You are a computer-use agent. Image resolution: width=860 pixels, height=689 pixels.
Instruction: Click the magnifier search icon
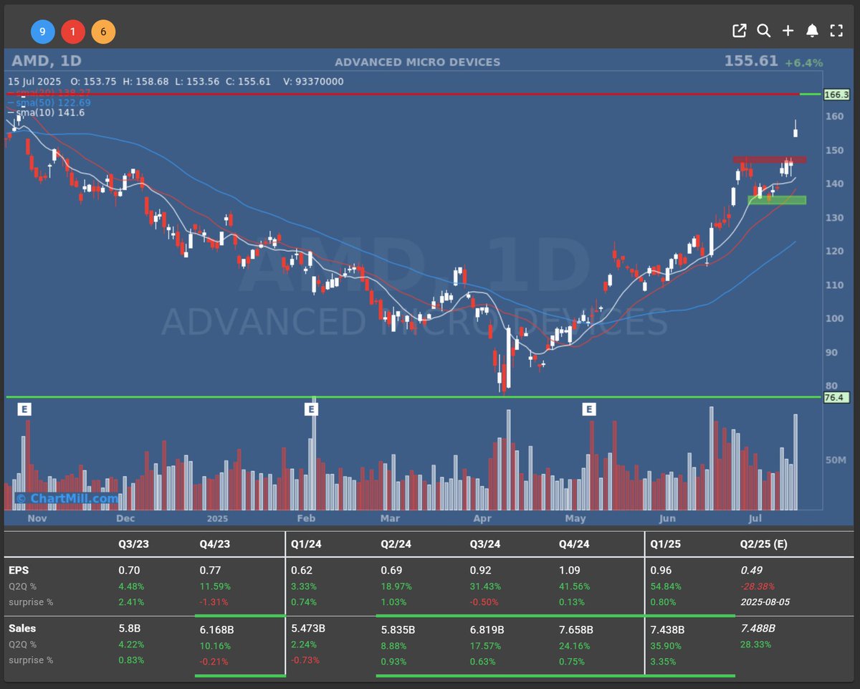[x=763, y=30]
